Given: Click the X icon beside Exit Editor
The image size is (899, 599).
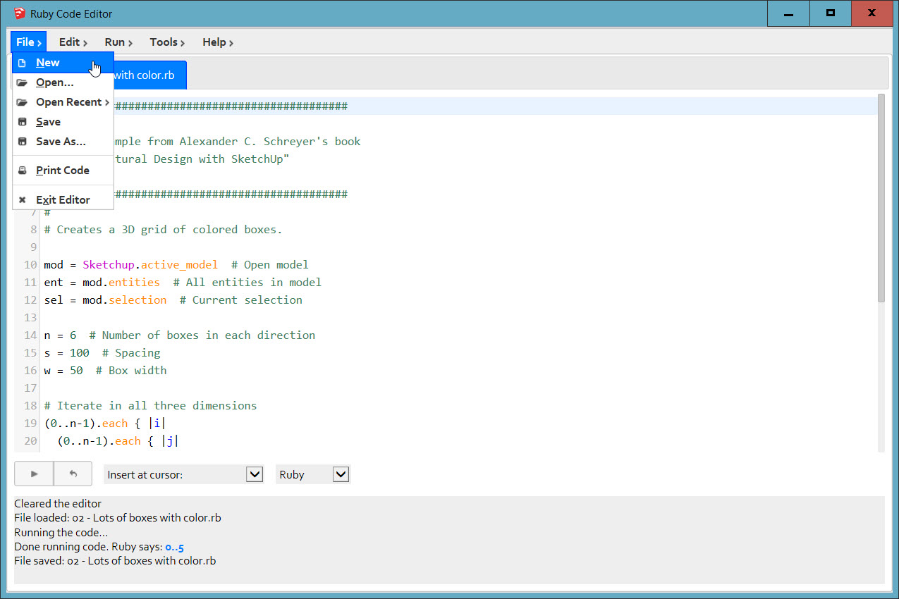Looking at the screenshot, I should point(22,200).
